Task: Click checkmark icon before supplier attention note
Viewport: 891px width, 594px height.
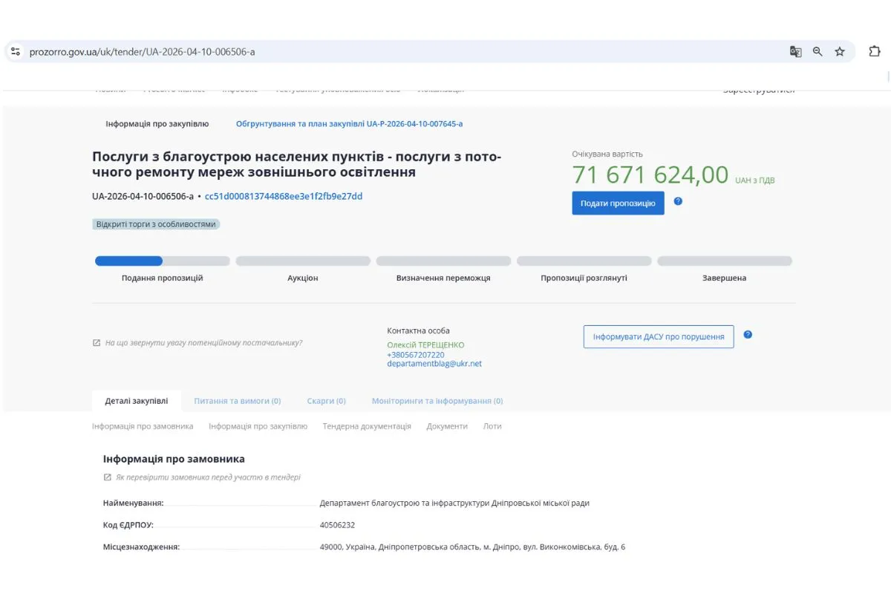Action: tap(97, 342)
